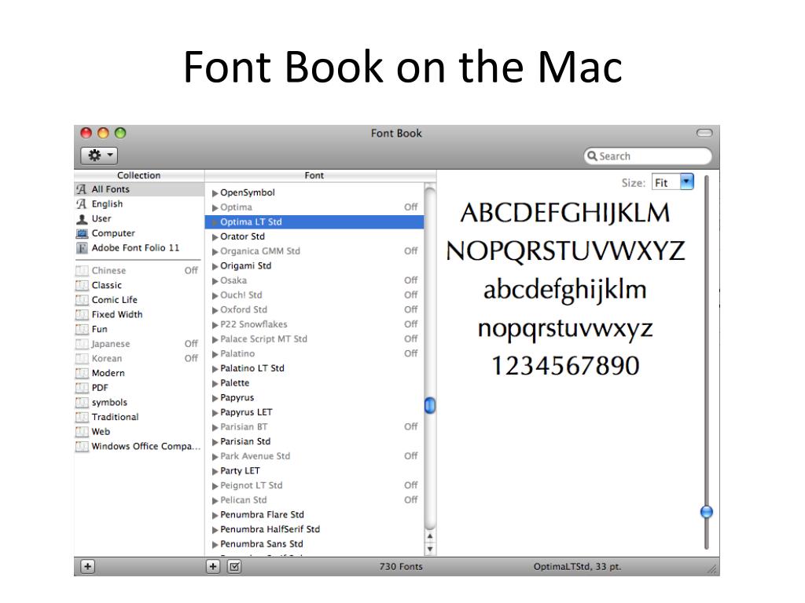The width and height of the screenshot is (805, 603).
Task: Click Off status of Organica GMM Std
Action: pyautogui.click(x=410, y=251)
